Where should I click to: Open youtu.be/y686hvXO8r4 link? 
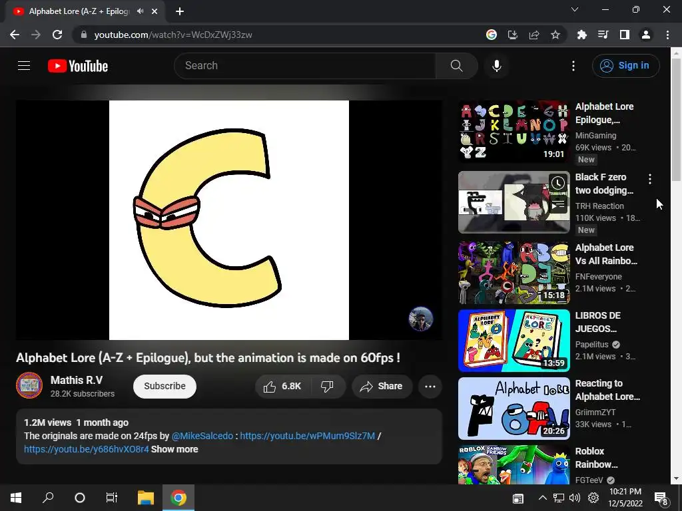[x=86, y=449]
